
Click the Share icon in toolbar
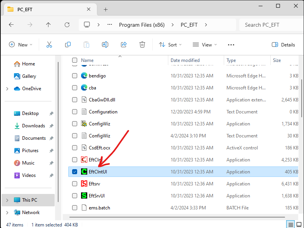pos(124,45)
